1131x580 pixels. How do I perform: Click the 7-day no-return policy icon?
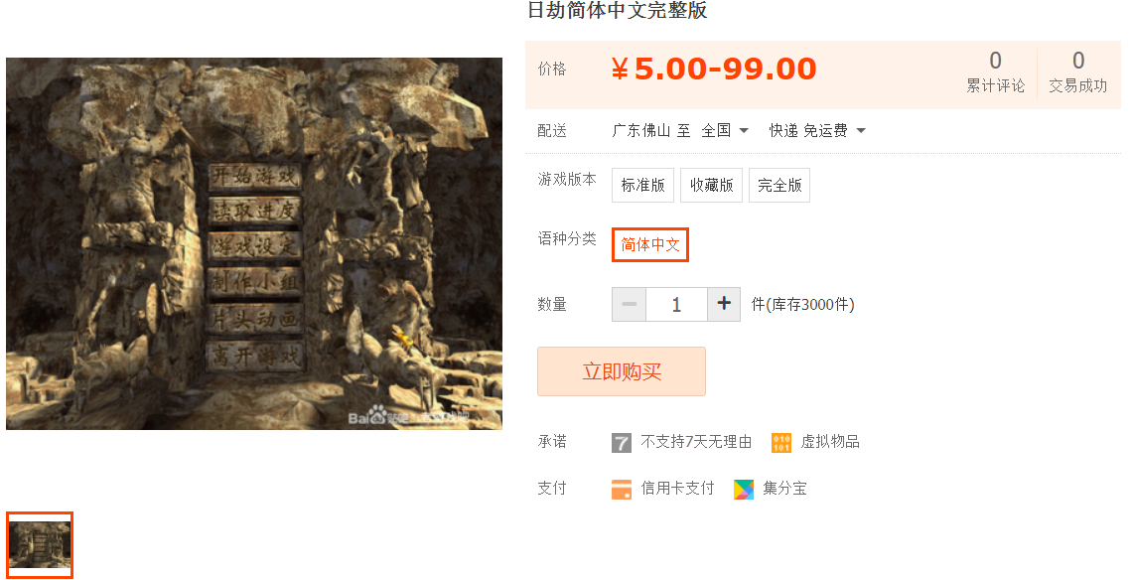[x=621, y=442]
